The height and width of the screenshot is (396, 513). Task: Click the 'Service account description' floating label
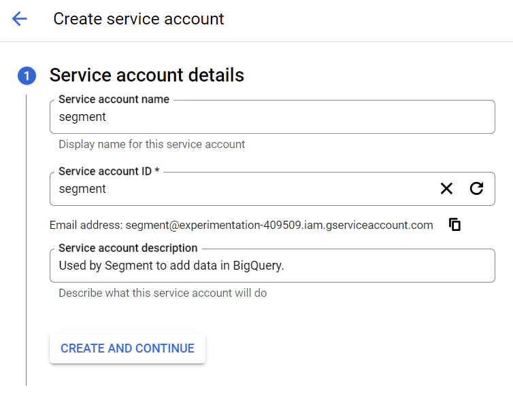click(x=128, y=248)
